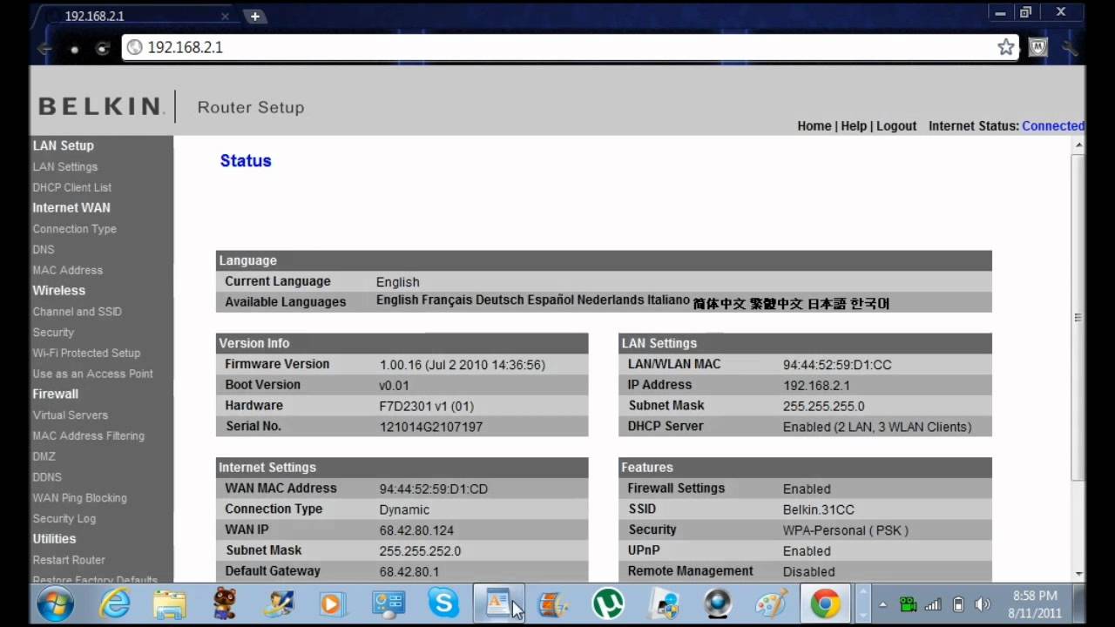Click the volume speaker tray icon
The height and width of the screenshot is (627, 1115).
[x=983, y=604]
